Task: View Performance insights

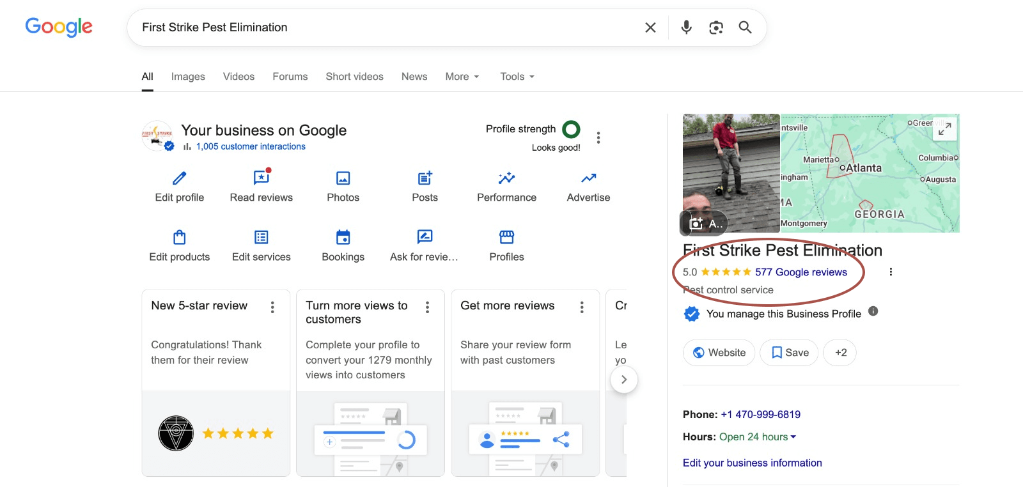Action: [x=507, y=185]
